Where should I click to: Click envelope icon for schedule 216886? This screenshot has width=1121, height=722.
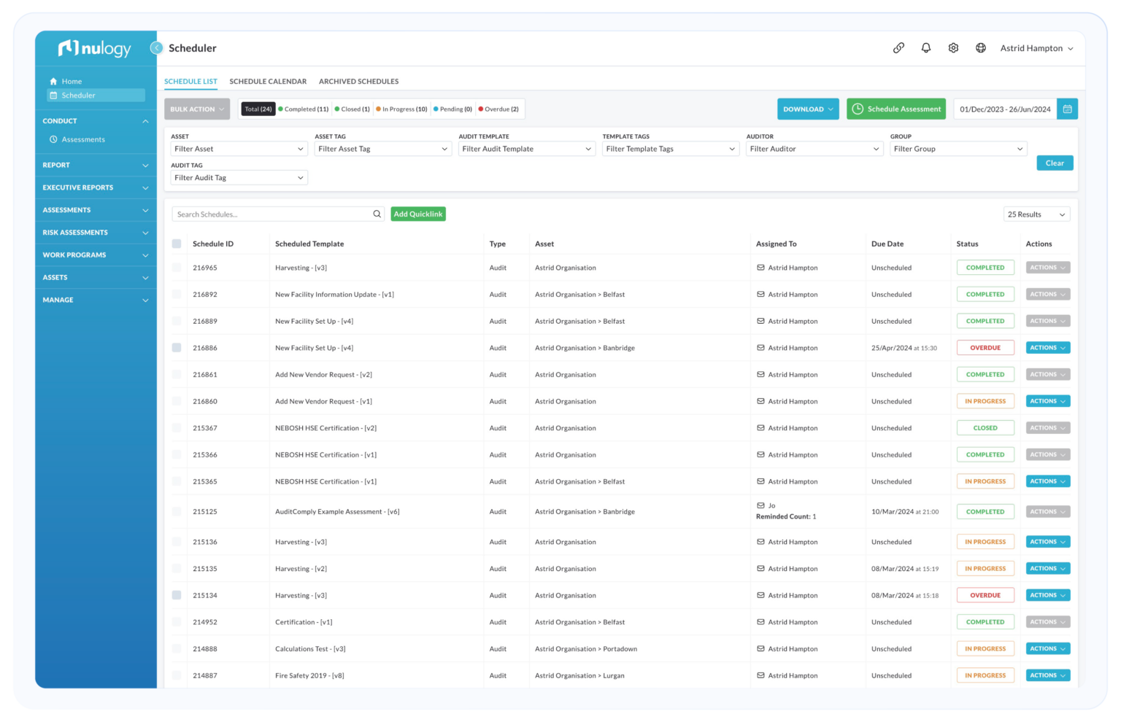(760, 348)
